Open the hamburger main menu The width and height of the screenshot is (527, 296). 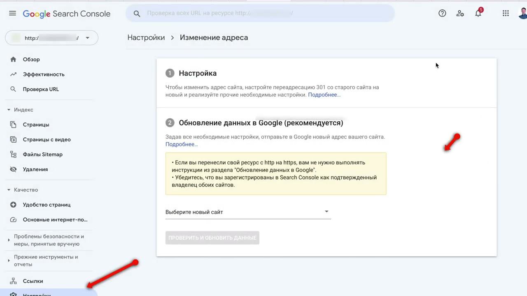coord(12,14)
